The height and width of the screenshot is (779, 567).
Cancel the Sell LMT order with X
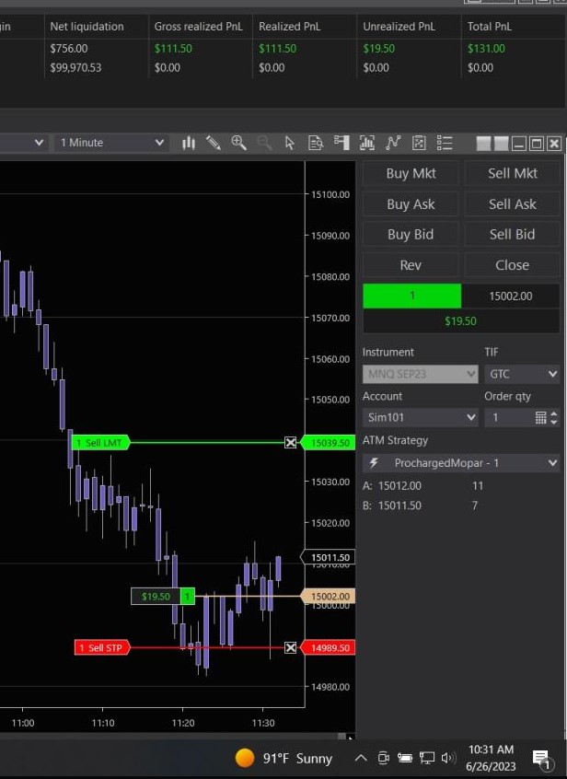pyautogui.click(x=291, y=442)
